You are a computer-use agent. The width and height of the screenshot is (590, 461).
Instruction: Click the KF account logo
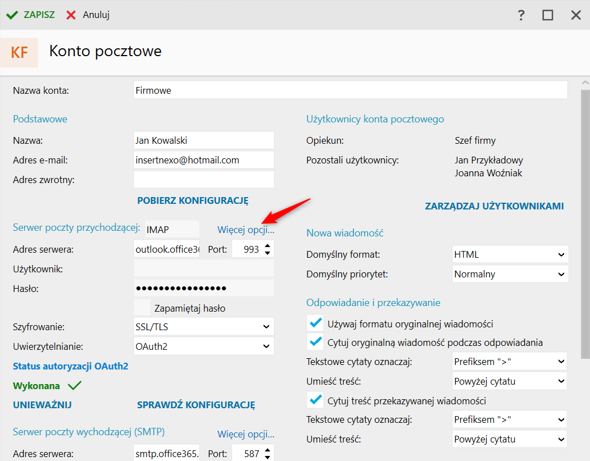[19, 53]
